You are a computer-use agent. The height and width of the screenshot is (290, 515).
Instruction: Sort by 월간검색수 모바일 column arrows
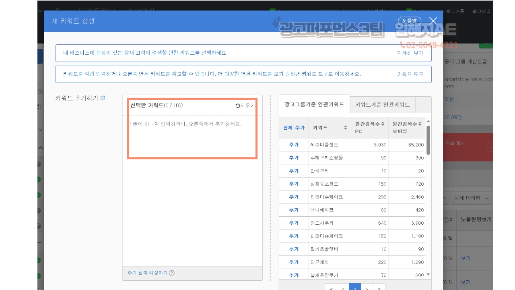[420, 124]
